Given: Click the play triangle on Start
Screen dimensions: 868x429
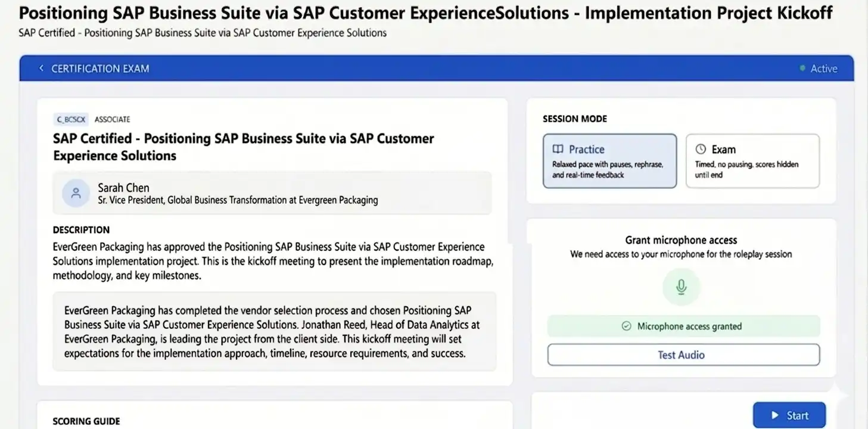Looking at the screenshot, I should [x=775, y=415].
